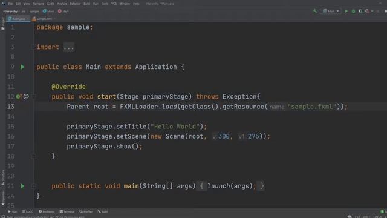Click the start method breadcrumb
Viewport: 387px width, 218px height.
coord(63,11)
